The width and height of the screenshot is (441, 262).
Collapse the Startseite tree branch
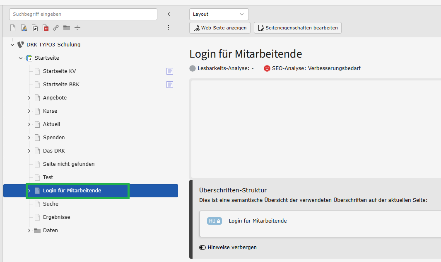tap(21, 58)
